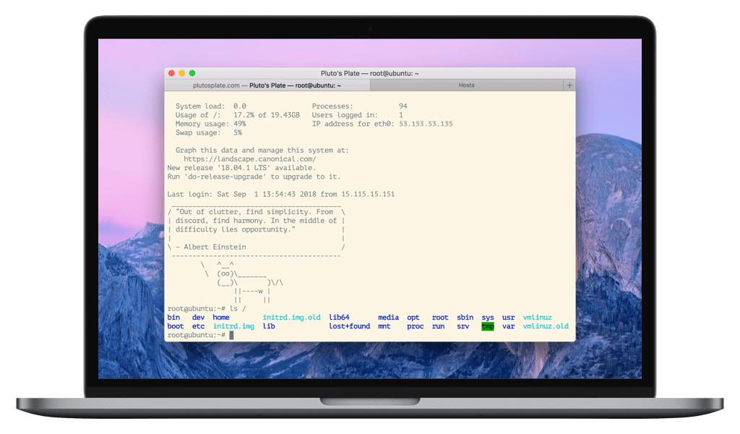740x434 pixels.
Task: Select the plutosplate.com root@ubuntu tab
Action: click(267, 85)
